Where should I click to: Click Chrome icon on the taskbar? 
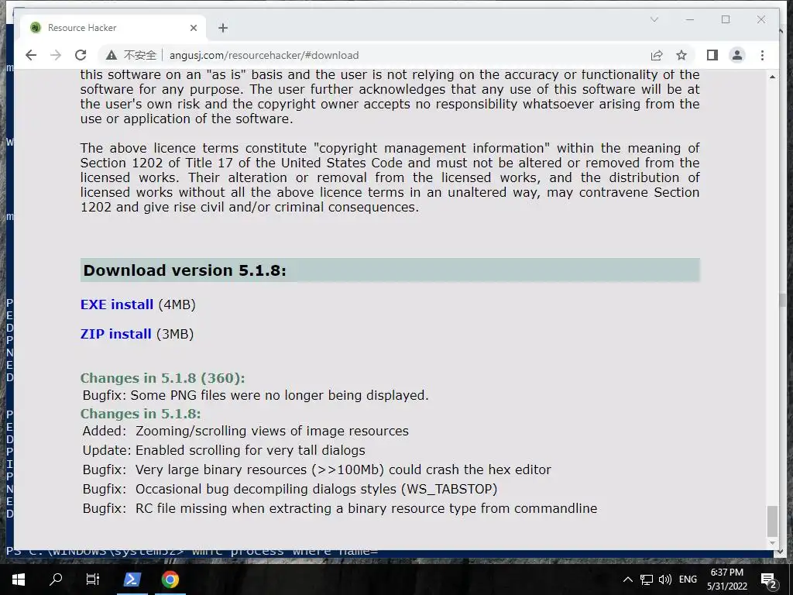170,580
